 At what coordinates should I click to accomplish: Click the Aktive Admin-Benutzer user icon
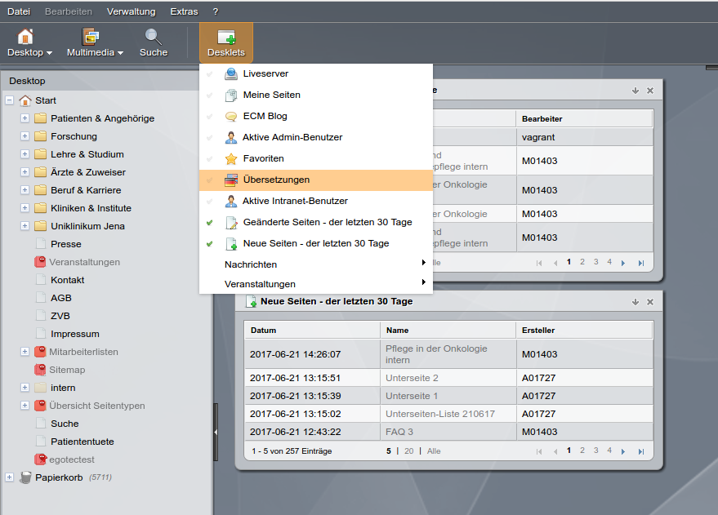231,137
